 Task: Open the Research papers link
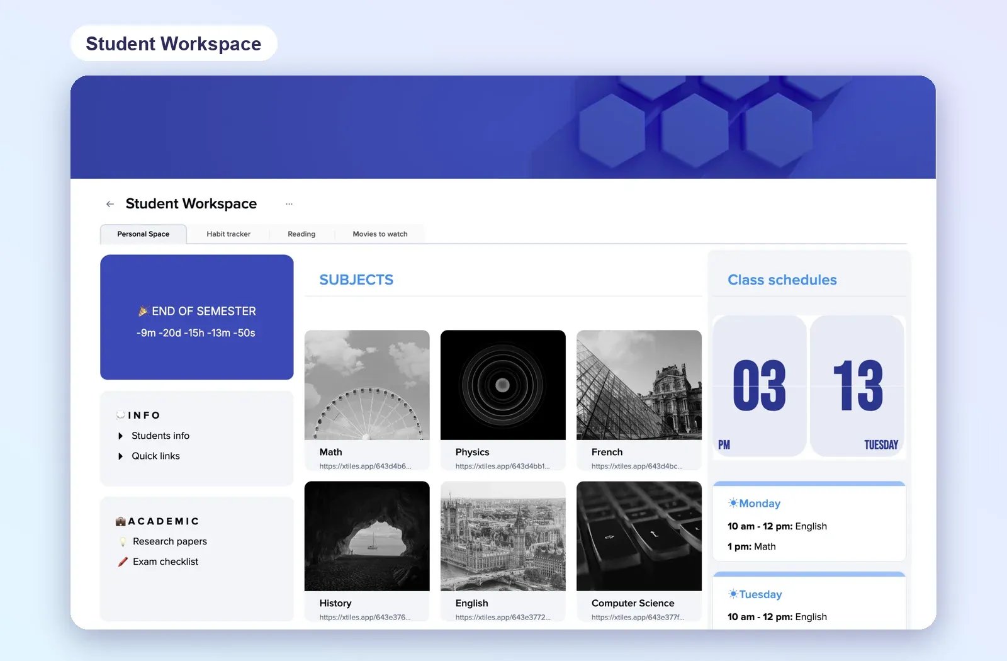(x=170, y=541)
